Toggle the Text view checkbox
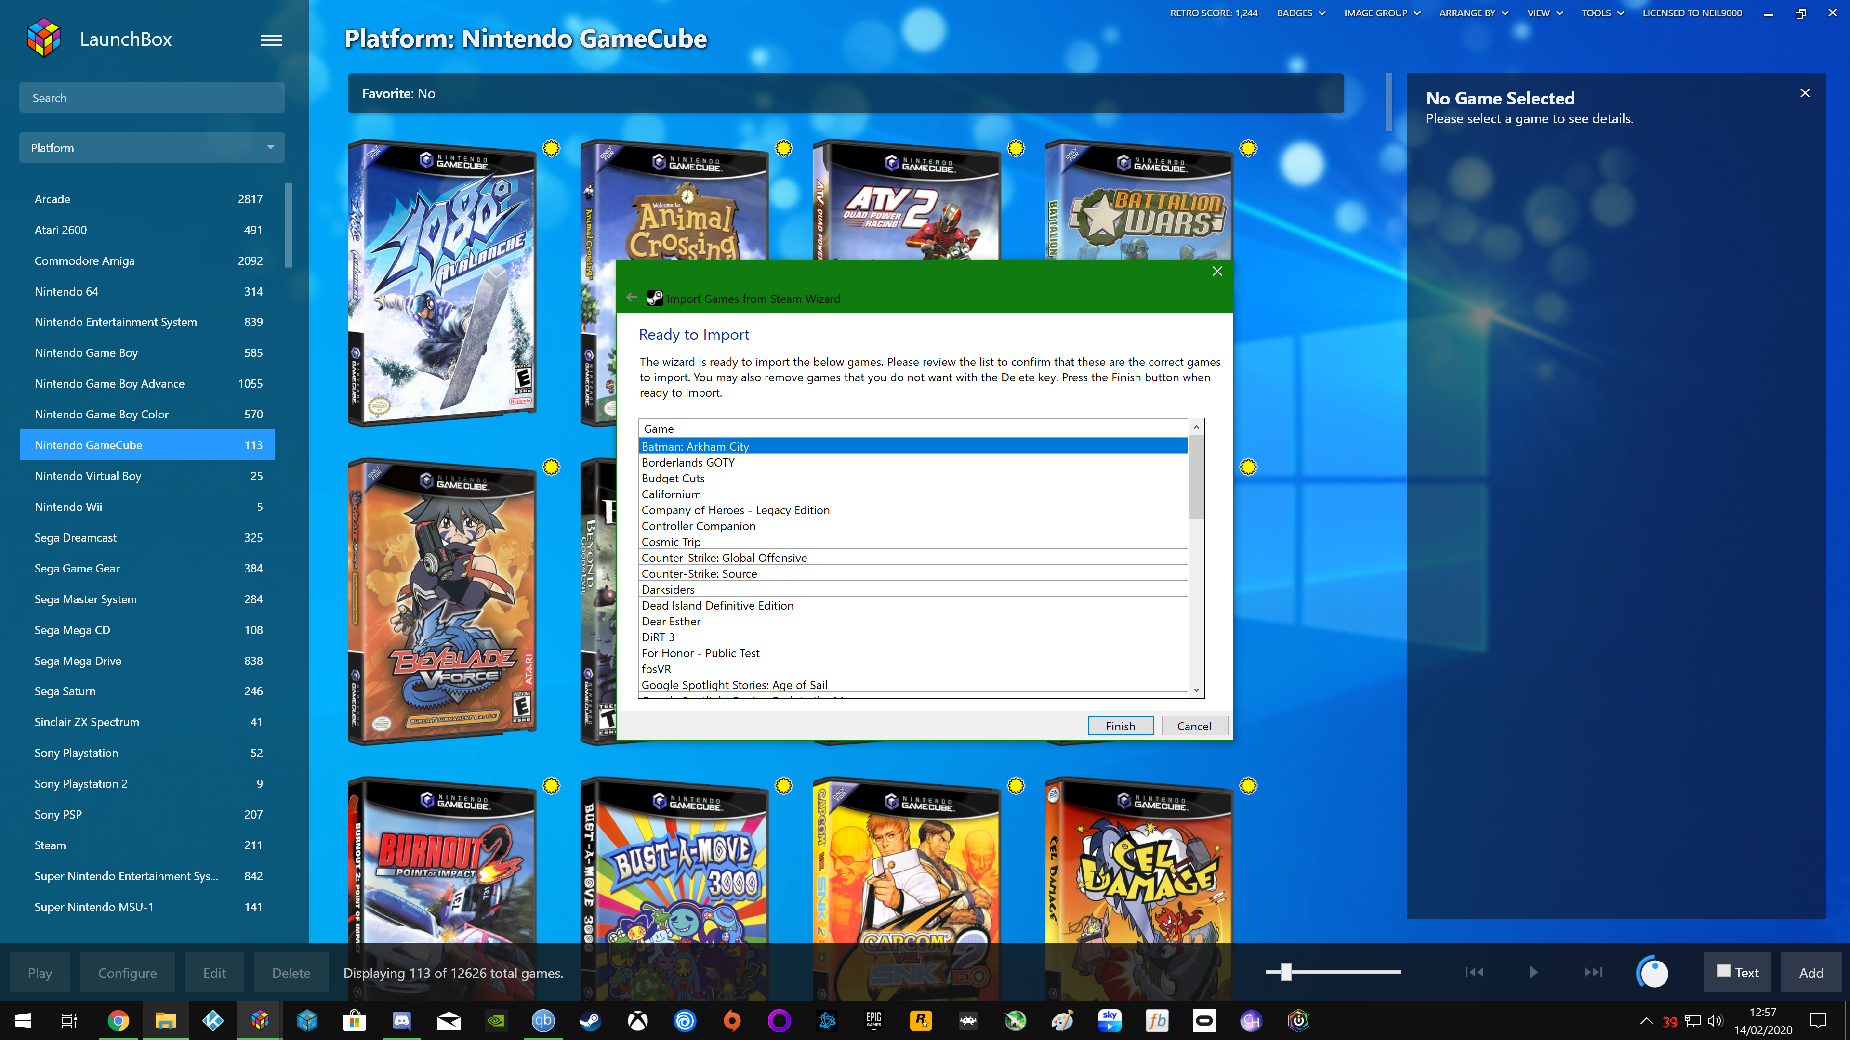The width and height of the screenshot is (1850, 1040). (1724, 971)
